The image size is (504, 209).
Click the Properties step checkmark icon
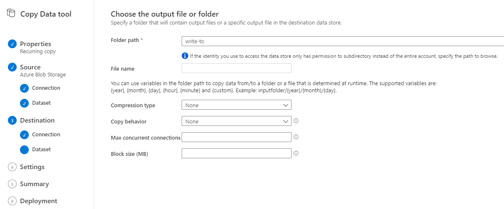(12, 44)
